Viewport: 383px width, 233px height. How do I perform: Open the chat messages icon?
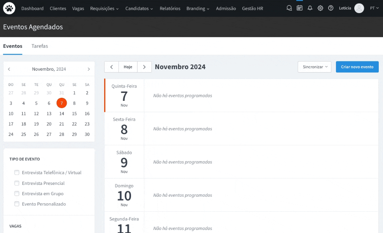coord(289,8)
